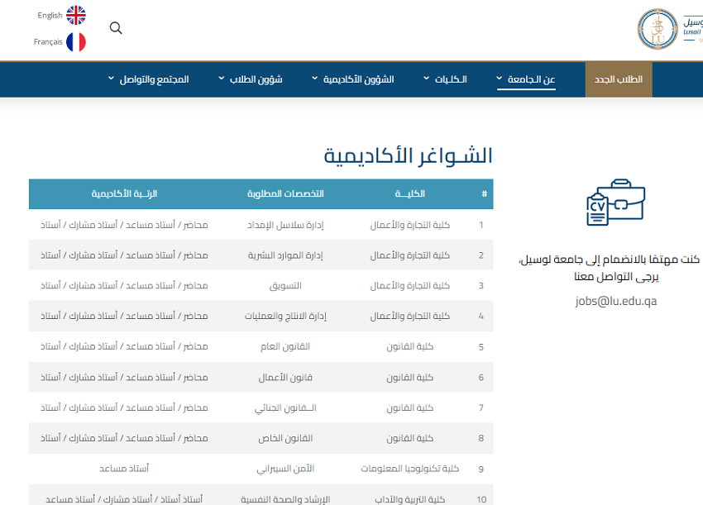Click the الشواغر الأكاديمية page heading

click(x=408, y=155)
